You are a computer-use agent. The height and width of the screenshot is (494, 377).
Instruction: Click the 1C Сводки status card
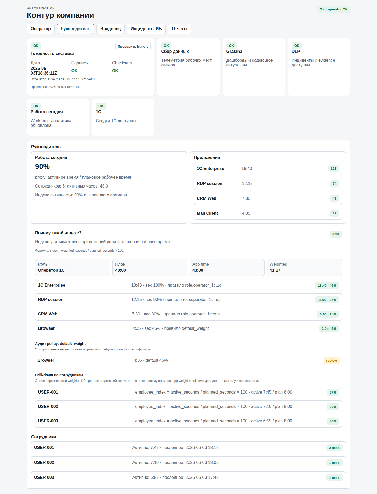point(123,117)
